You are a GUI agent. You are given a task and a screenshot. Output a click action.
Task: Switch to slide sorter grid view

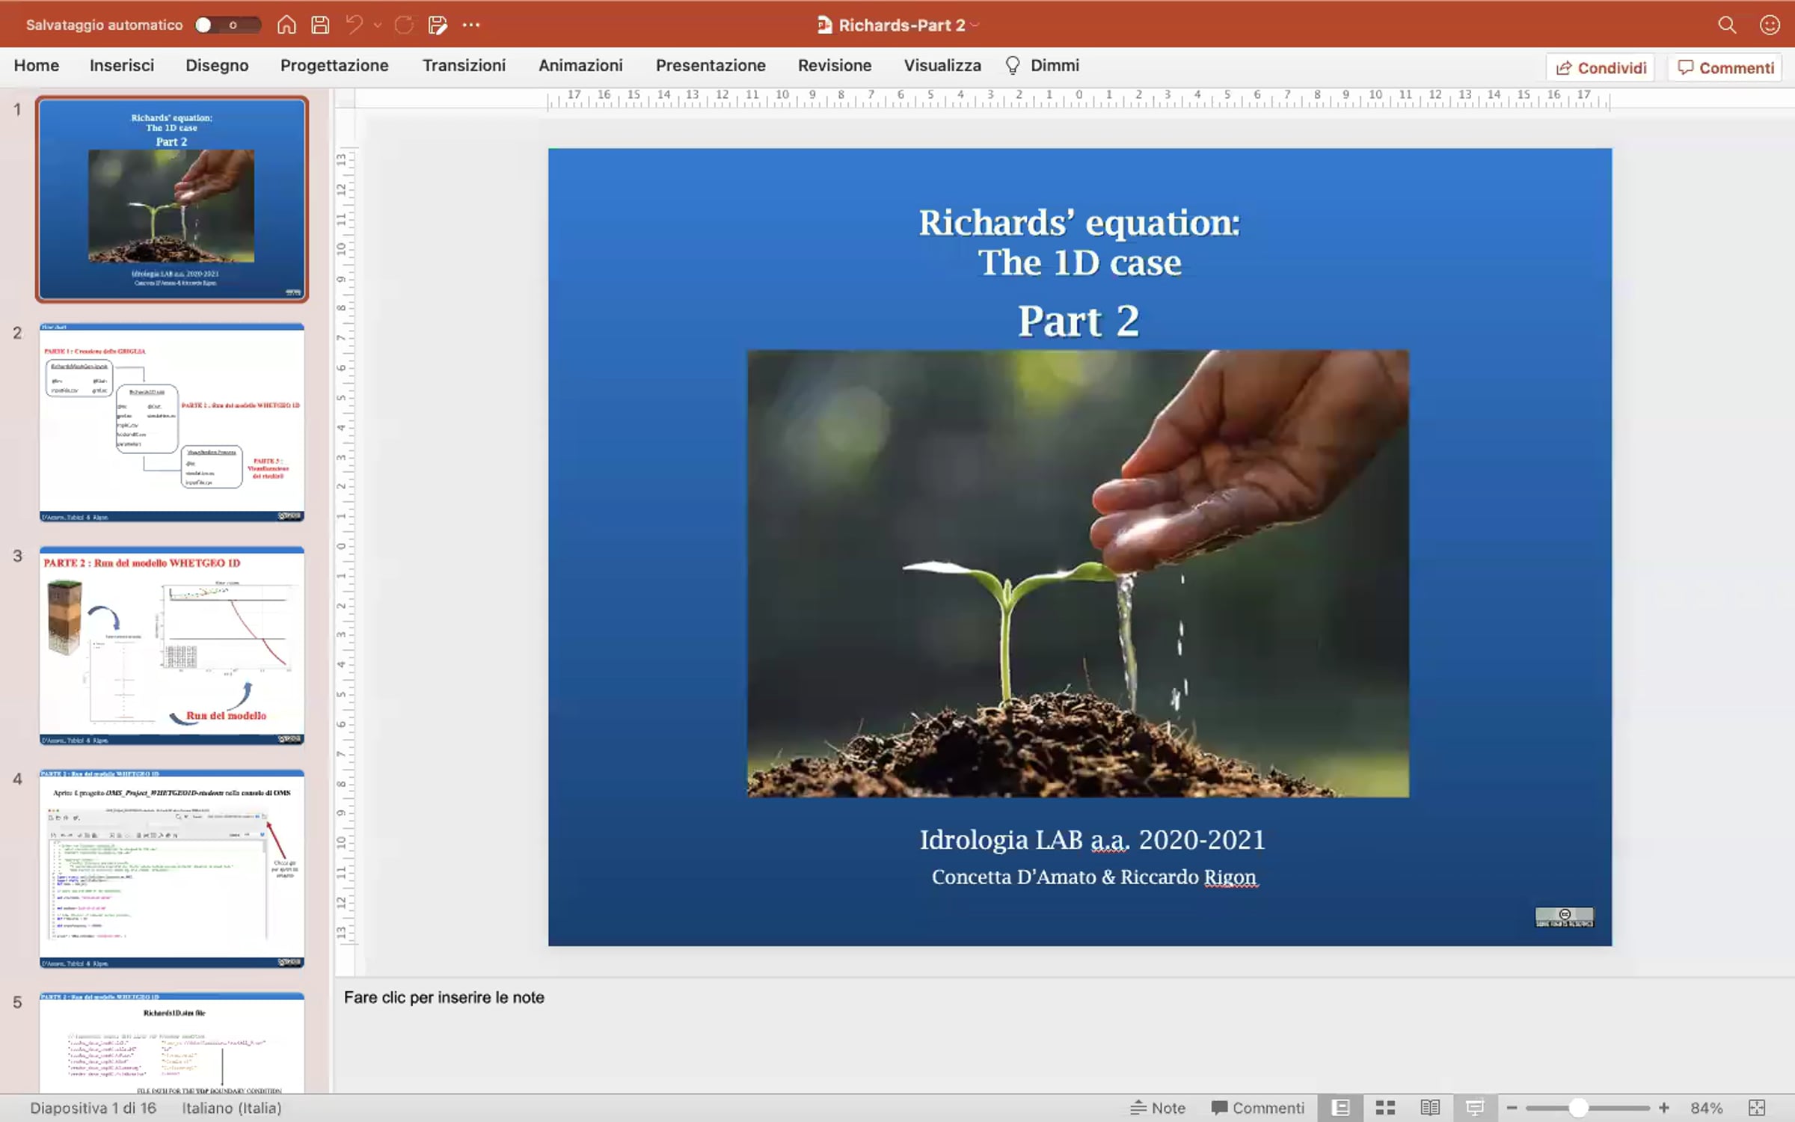pyautogui.click(x=1385, y=1108)
